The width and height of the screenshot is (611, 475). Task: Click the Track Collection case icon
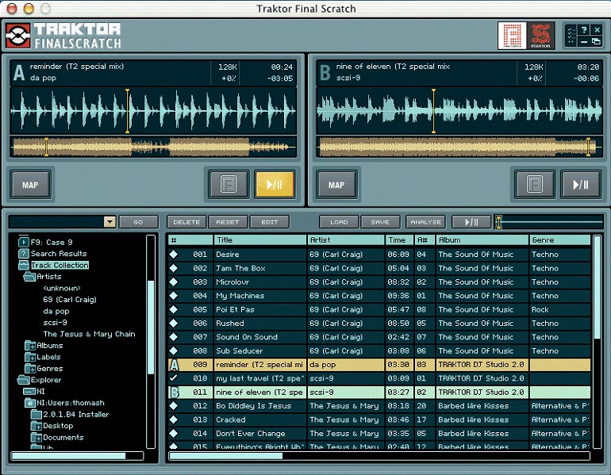(24, 265)
